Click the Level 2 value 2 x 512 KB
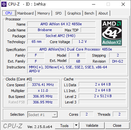 pyautogui.click(x=102, y=96)
